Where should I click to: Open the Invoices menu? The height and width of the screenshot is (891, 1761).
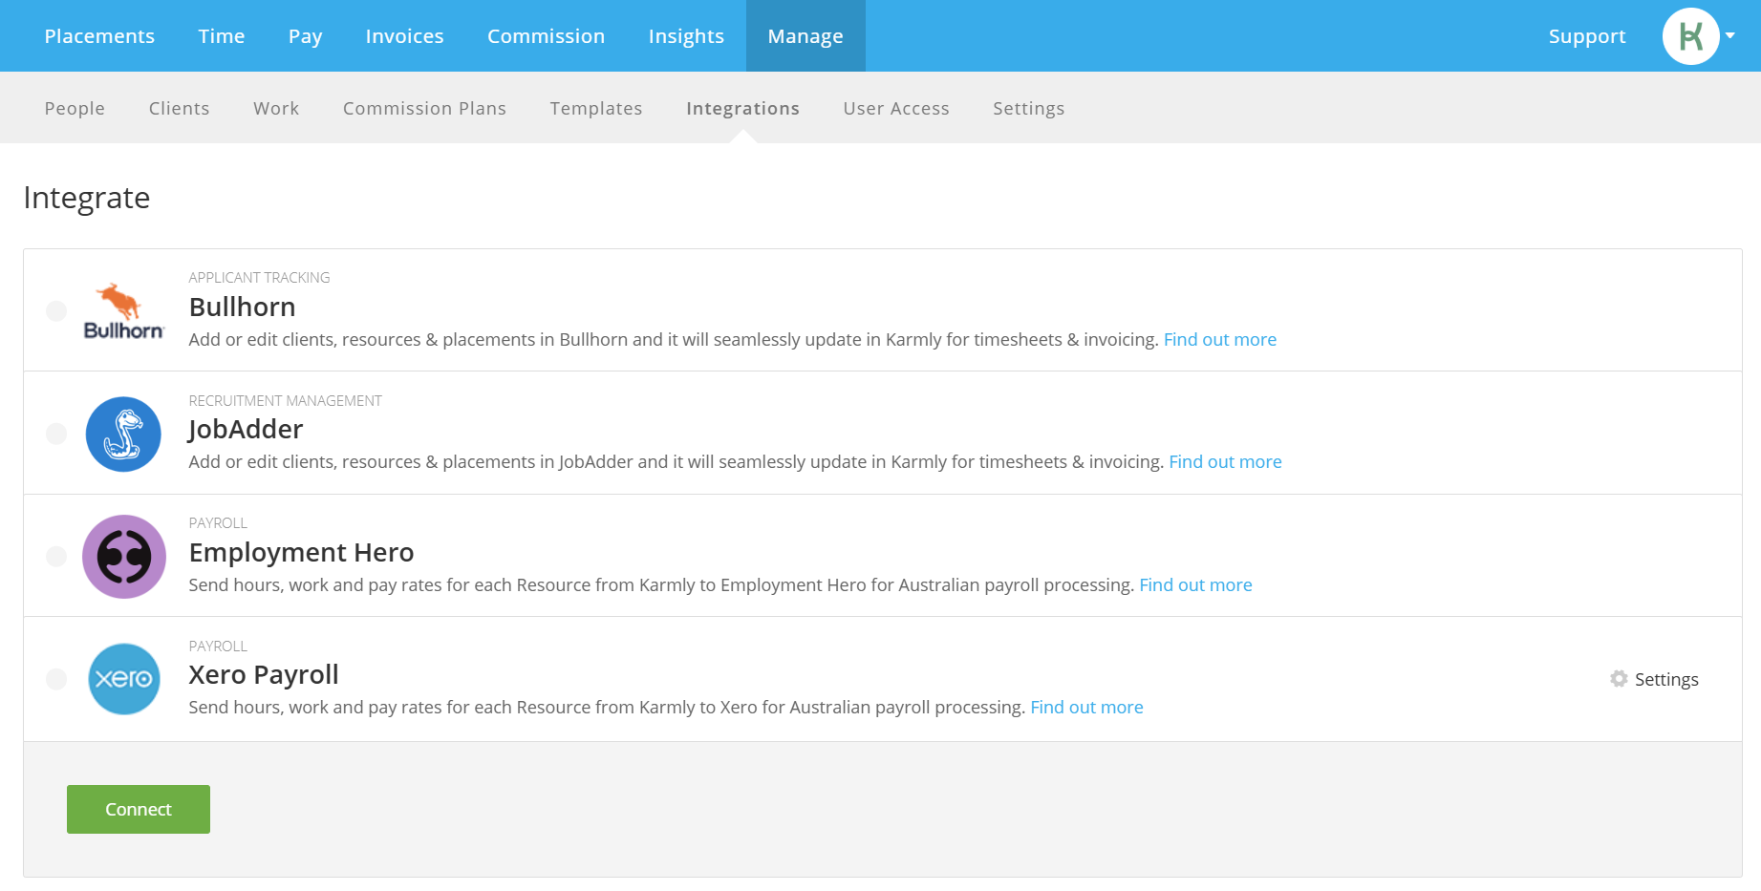coord(405,36)
